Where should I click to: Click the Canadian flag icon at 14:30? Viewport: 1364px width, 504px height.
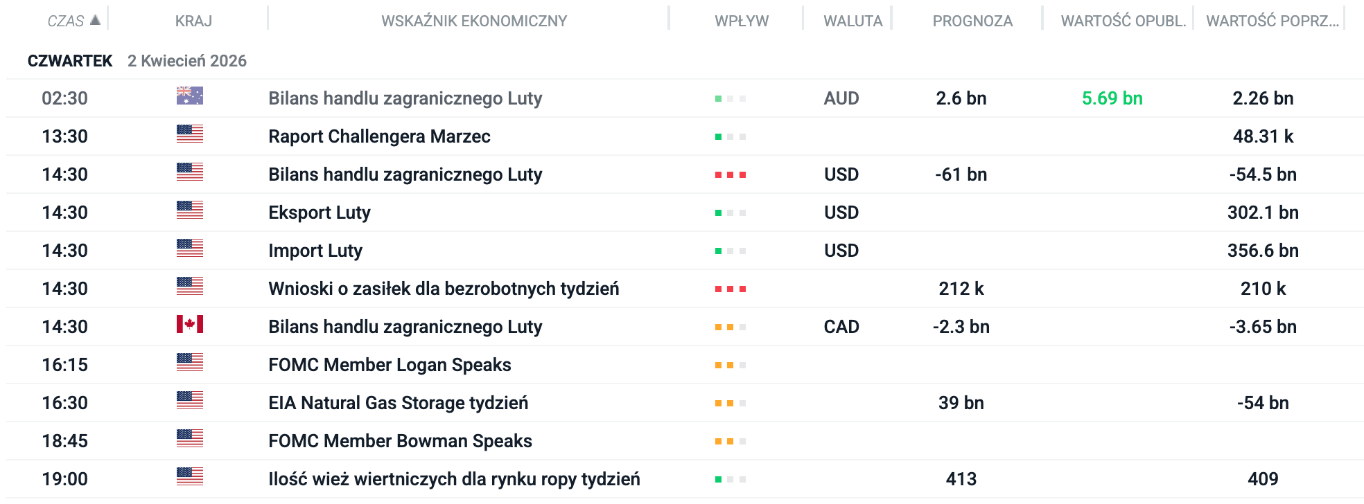189,325
